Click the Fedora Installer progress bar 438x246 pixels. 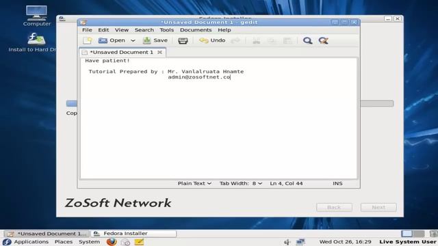click(x=377, y=103)
